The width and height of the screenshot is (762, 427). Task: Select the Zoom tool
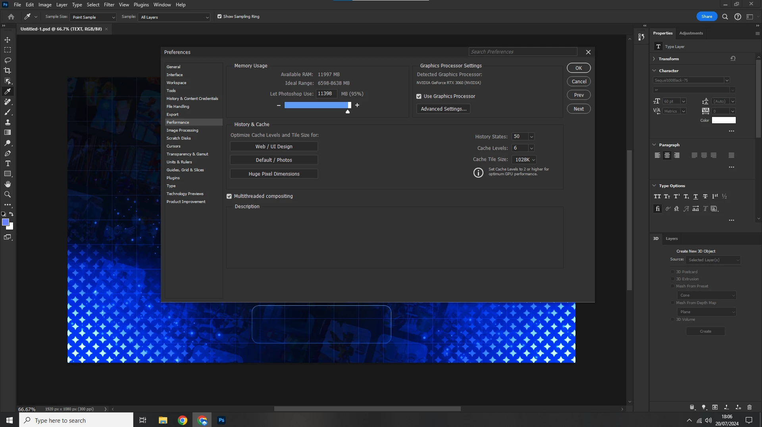click(x=8, y=194)
